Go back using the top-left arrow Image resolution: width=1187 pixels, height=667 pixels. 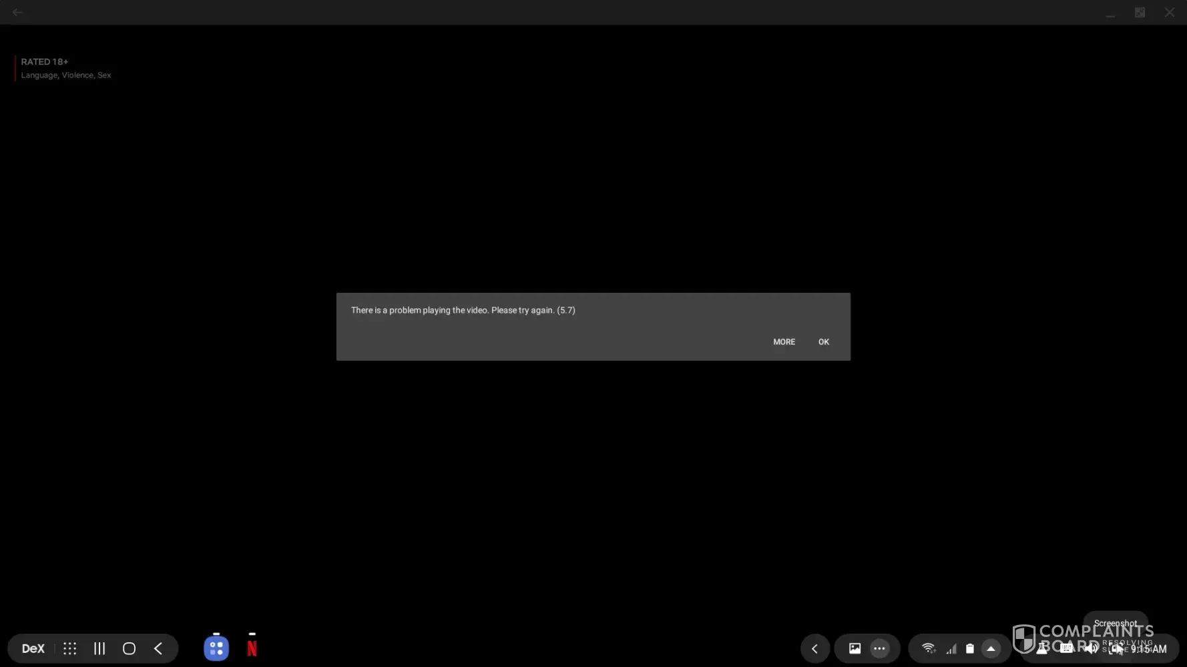pyautogui.click(x=17, y=12)
